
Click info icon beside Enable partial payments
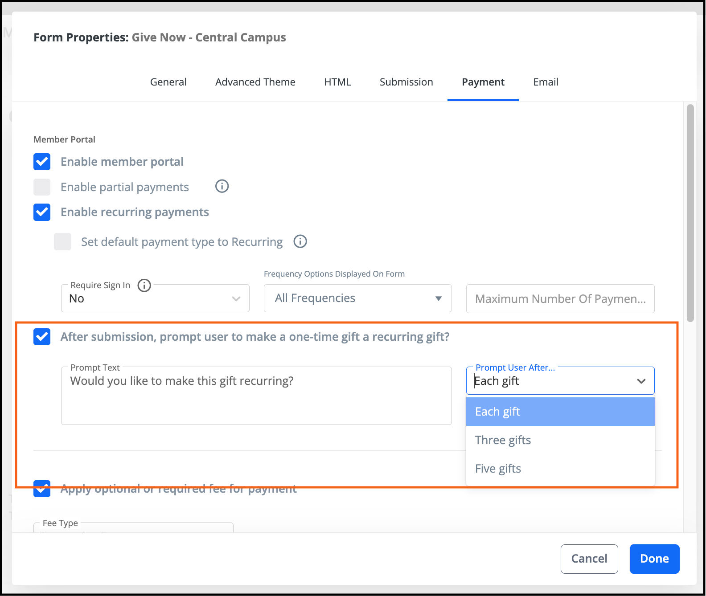pos(222,186)
